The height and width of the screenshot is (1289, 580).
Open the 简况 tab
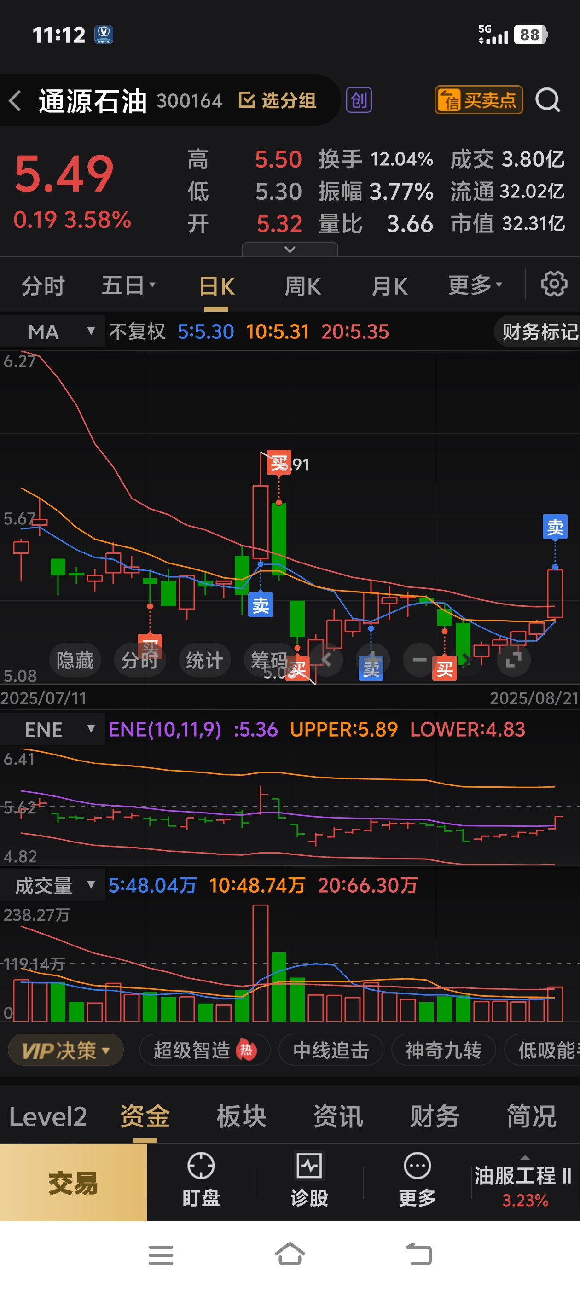531,1117
